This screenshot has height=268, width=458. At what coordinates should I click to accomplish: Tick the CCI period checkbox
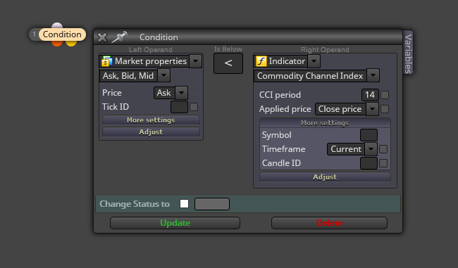pos(385,95)
